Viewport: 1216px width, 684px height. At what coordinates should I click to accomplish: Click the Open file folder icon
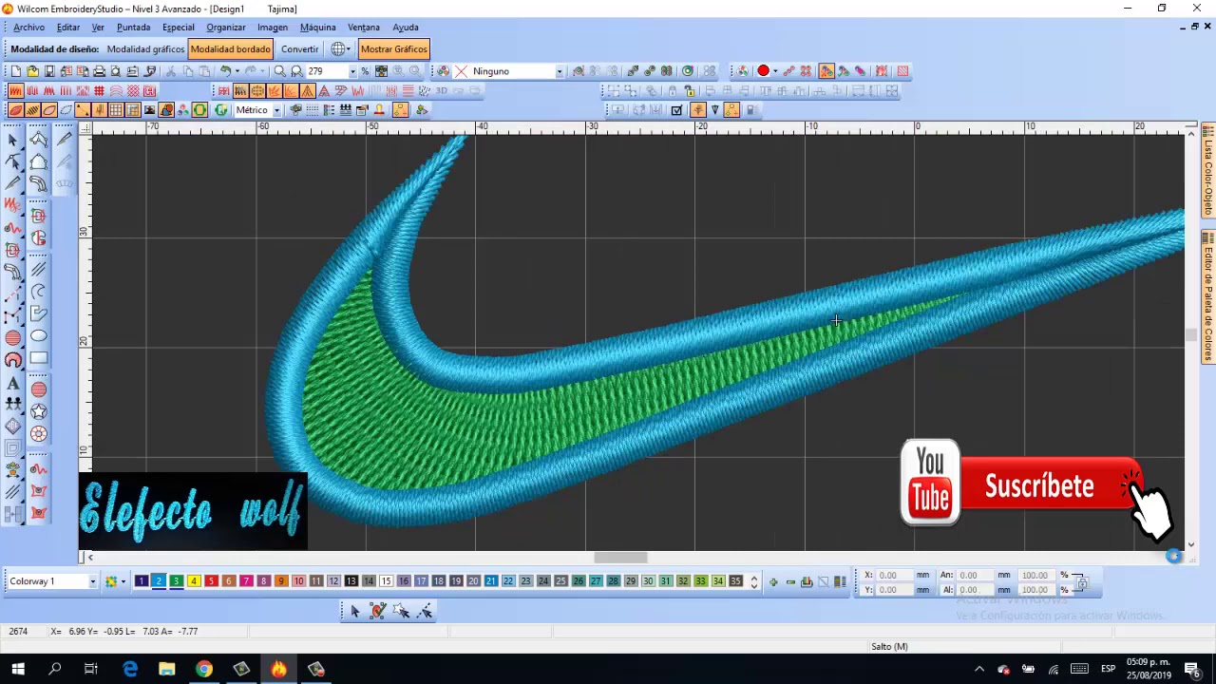point(32,71)
